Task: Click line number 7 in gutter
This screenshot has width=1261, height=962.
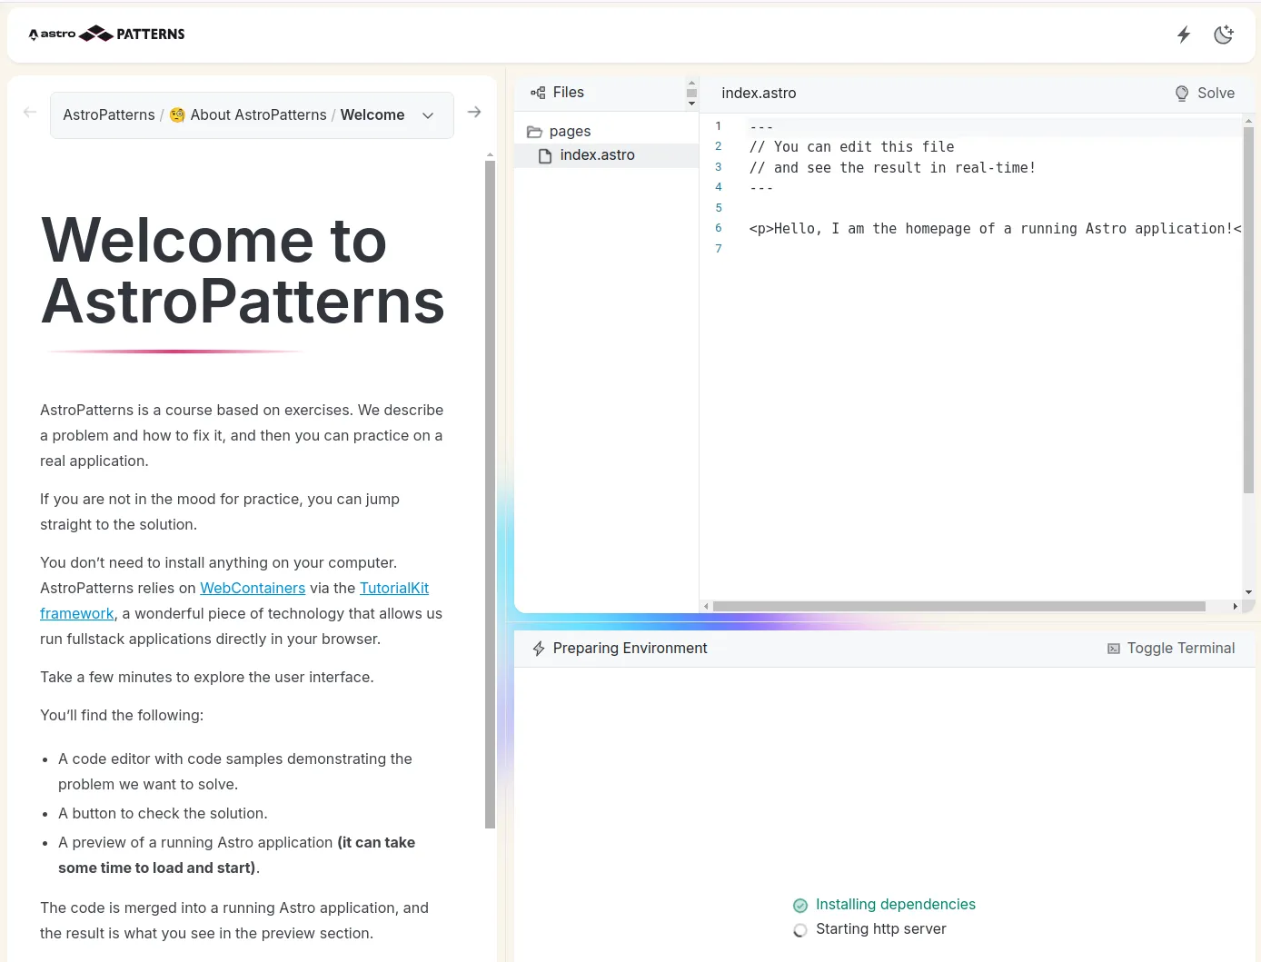Action: point(719,249)
